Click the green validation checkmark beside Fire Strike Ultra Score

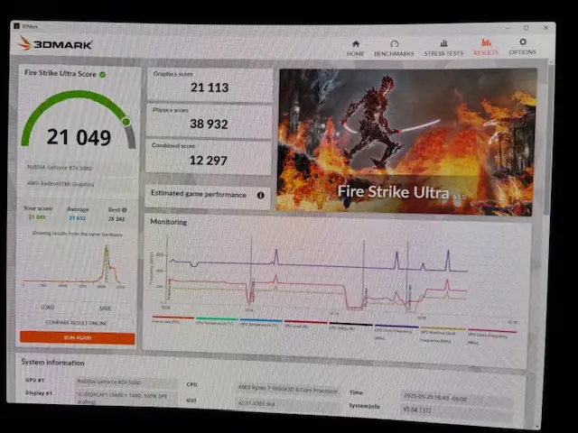pos(103,75)
